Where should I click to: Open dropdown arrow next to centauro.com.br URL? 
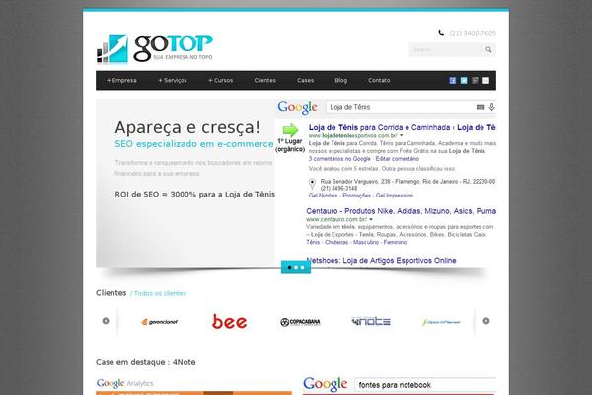(x=371, y=219)
